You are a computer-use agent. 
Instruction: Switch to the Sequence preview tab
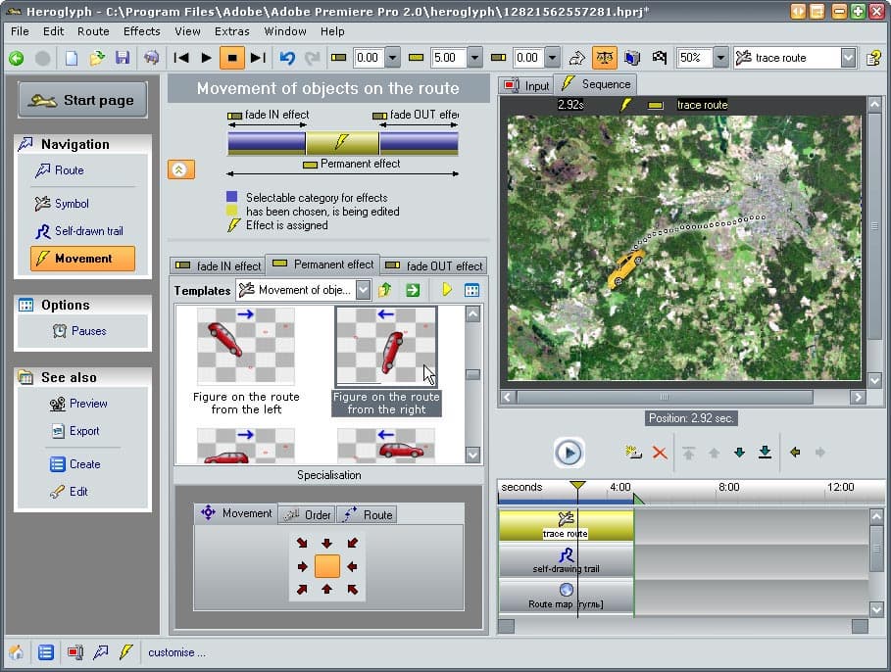[x=596, y=84]
